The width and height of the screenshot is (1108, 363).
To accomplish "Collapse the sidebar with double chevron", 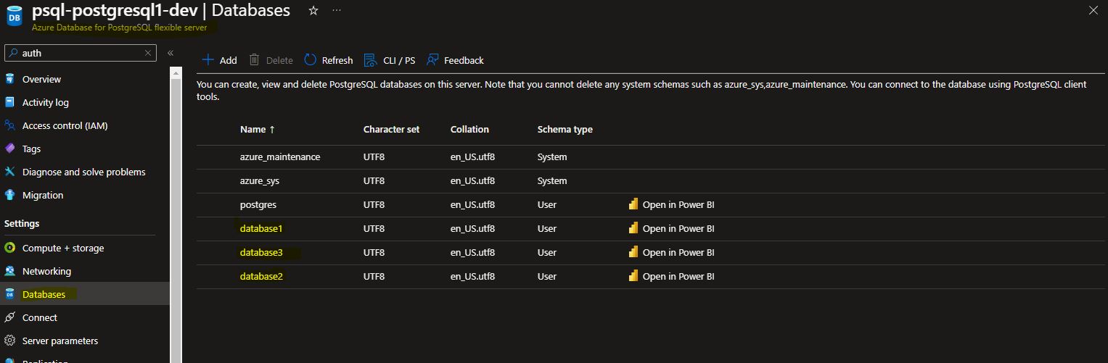I will coord(171,53).
